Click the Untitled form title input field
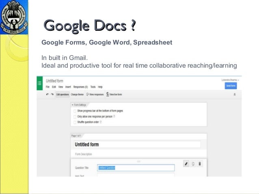This screenshot has width=259, height=194. tap(137, 145)
